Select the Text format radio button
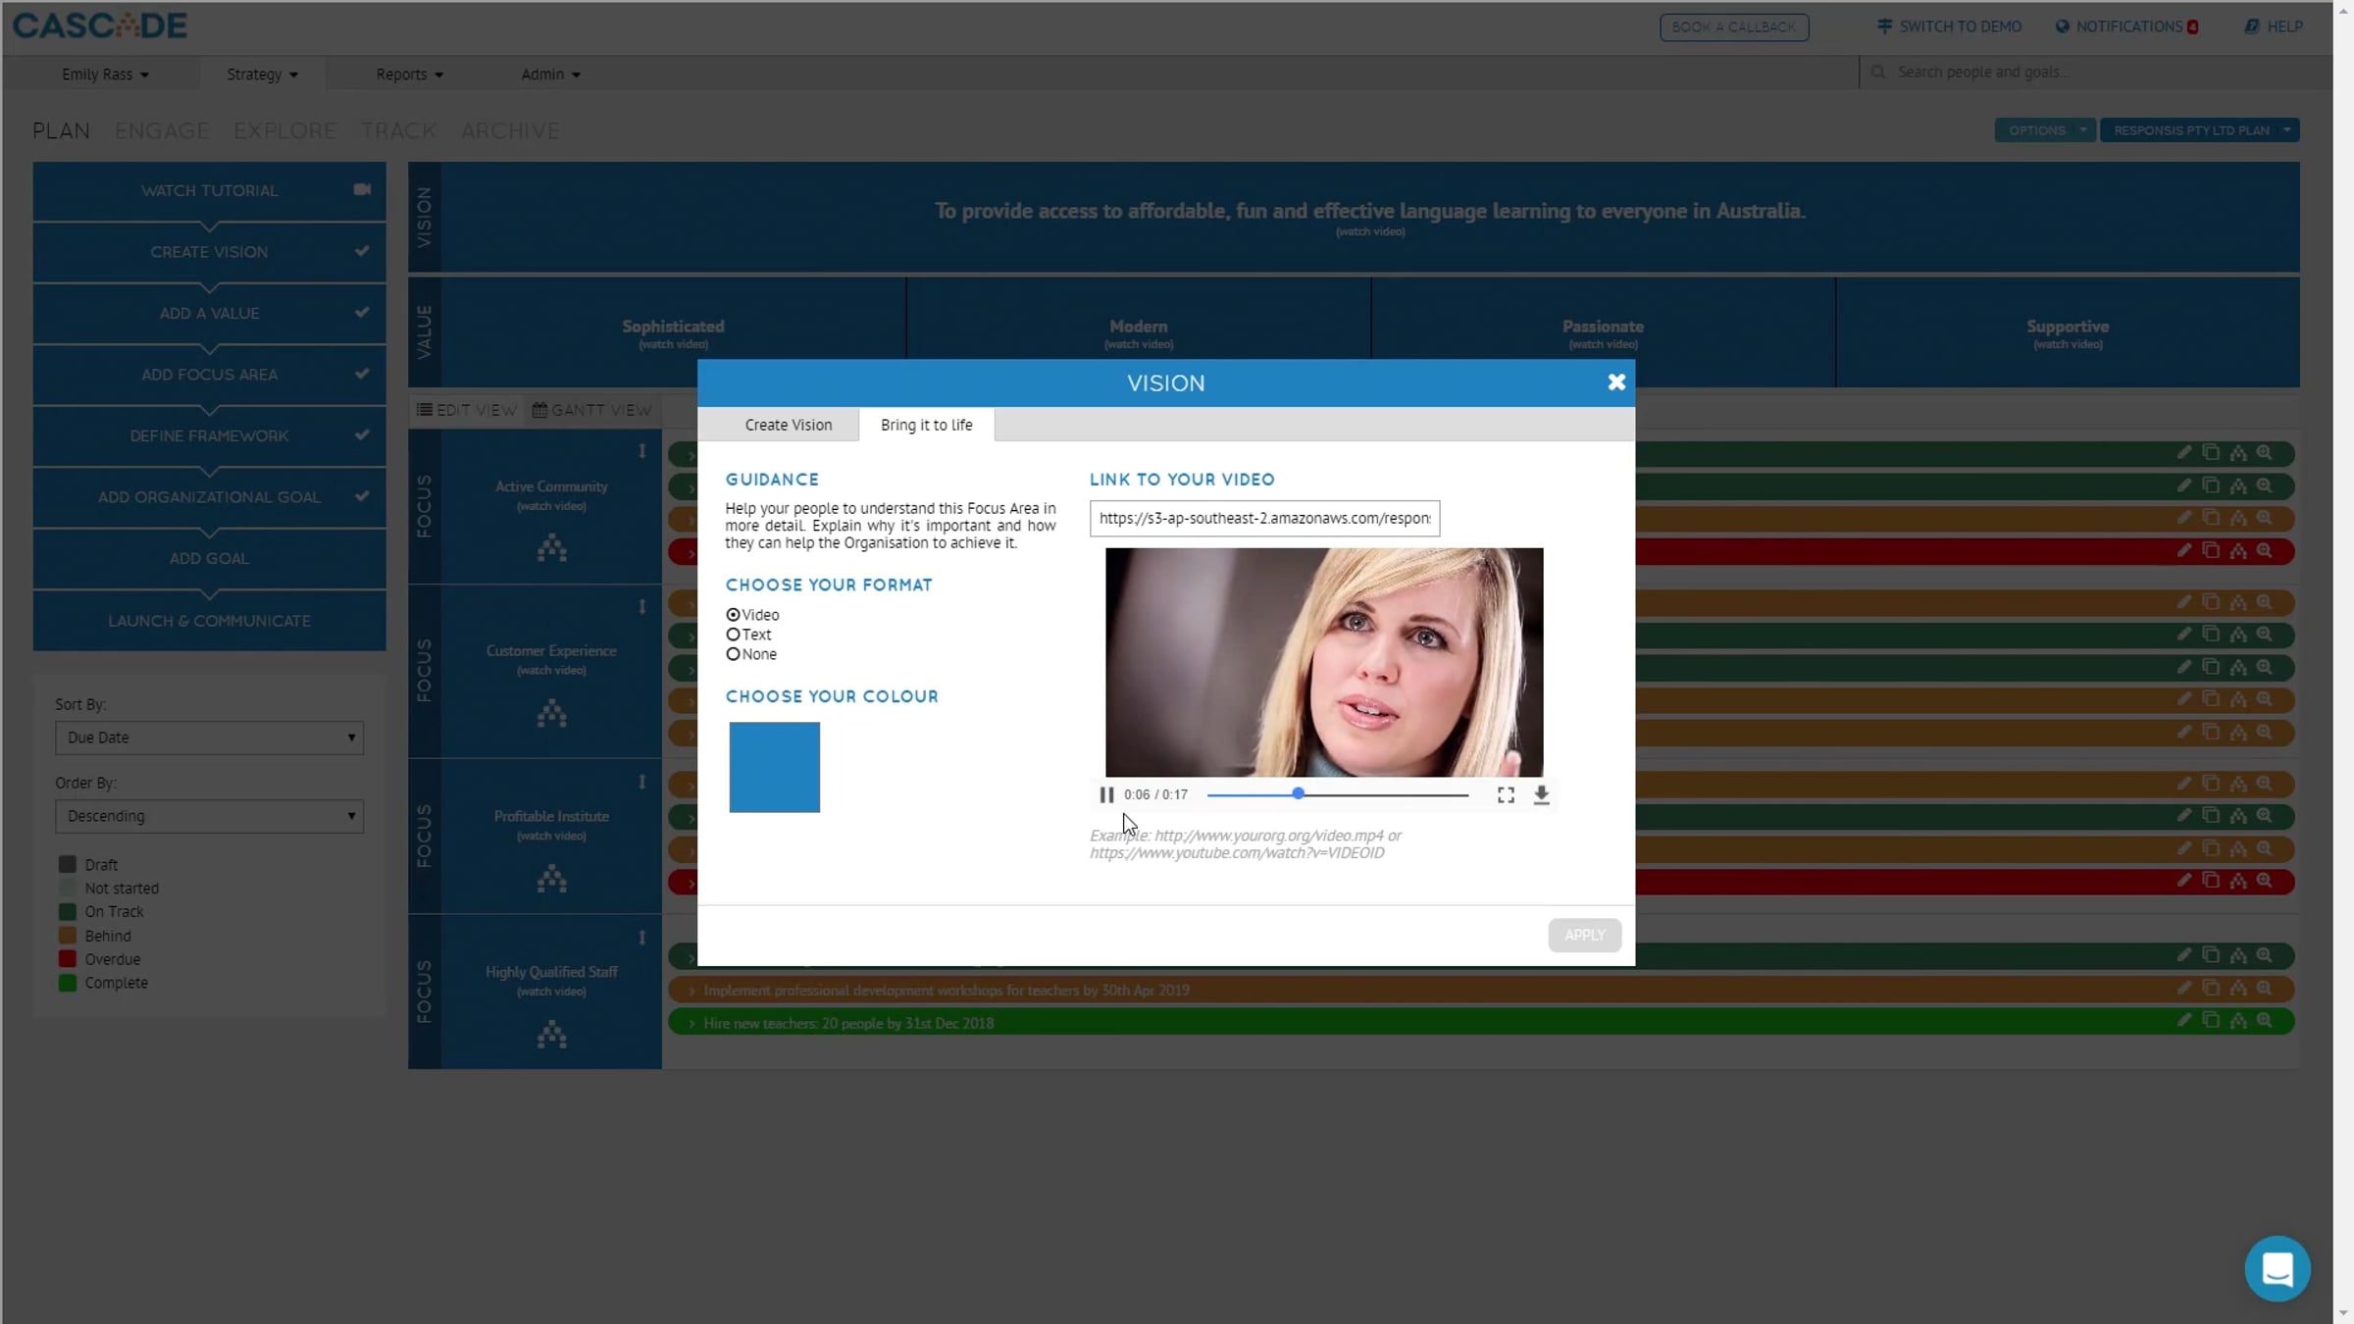 [733, 635]
